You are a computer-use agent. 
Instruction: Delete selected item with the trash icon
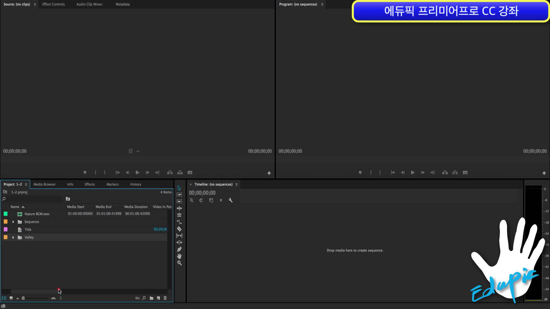165,298
